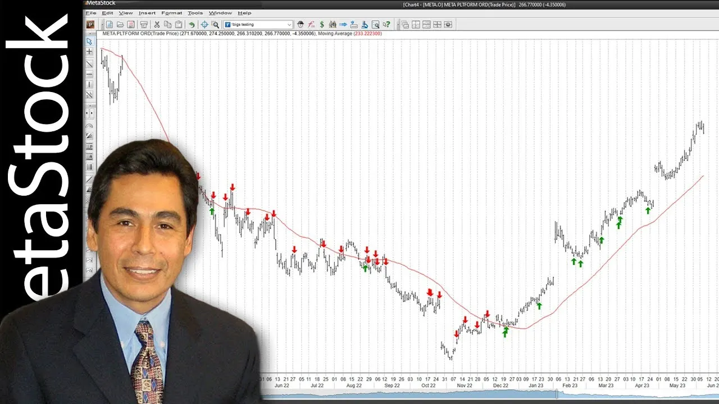Select the plus crosshair drawing tool

click(89, 52)
